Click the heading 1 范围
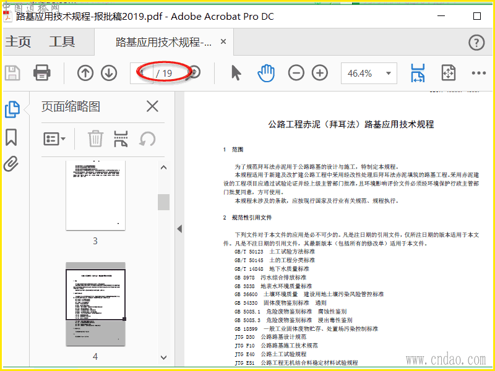 (x=233, y=150)
